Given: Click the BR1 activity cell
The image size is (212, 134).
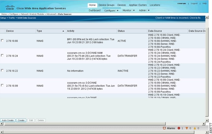Looking at the screenshot, I should (x=91, y=41).
